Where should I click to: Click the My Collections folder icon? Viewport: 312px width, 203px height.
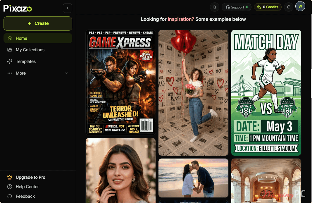(x=10, y=50)
